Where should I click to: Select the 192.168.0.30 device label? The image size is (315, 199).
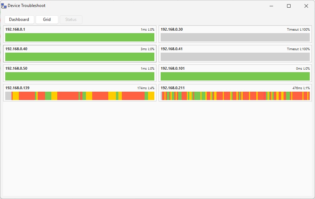[171, 30]
